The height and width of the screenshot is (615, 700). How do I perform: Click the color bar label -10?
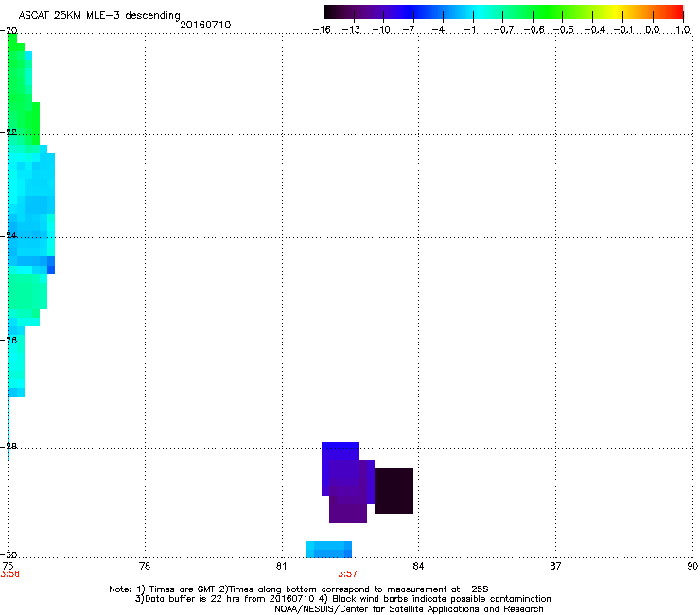click(x=381, y=30)
